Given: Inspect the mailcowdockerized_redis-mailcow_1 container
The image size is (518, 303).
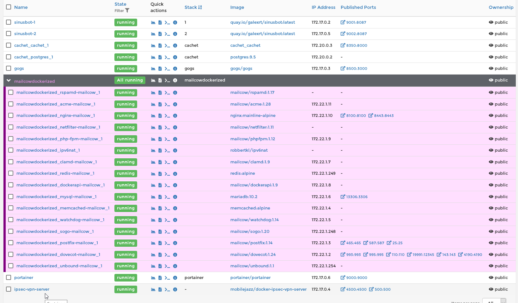Looking at the screenshot, I should coord(175,173).
